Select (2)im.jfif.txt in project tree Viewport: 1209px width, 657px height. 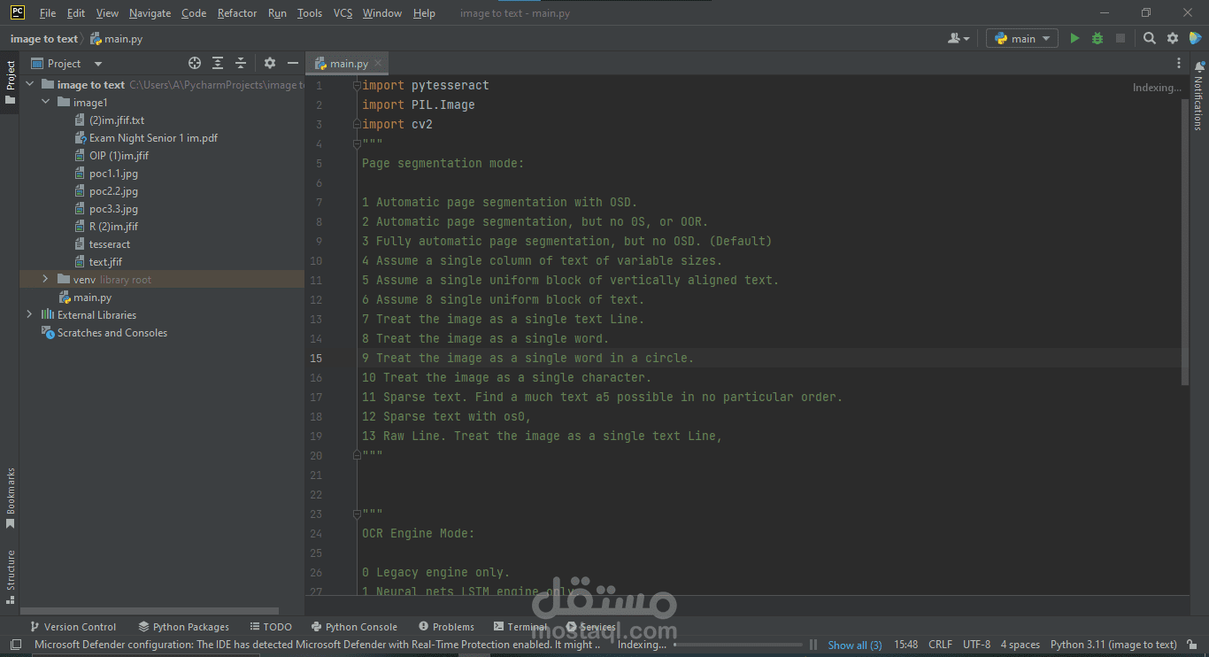pos(110,120)
